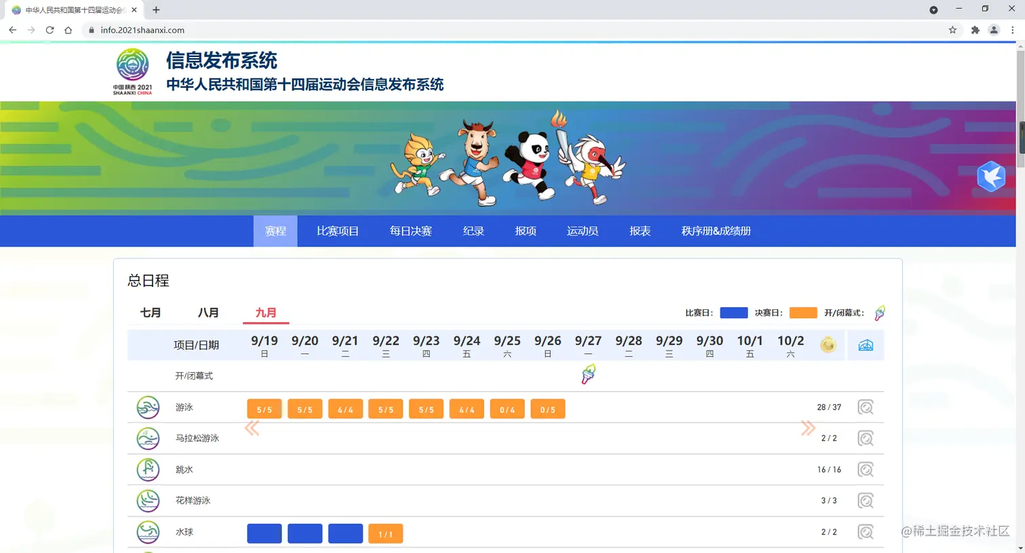Screen dimensions: 1025x553
Task: Click the 16 / 16 diving total
Action: coord(829,470)
